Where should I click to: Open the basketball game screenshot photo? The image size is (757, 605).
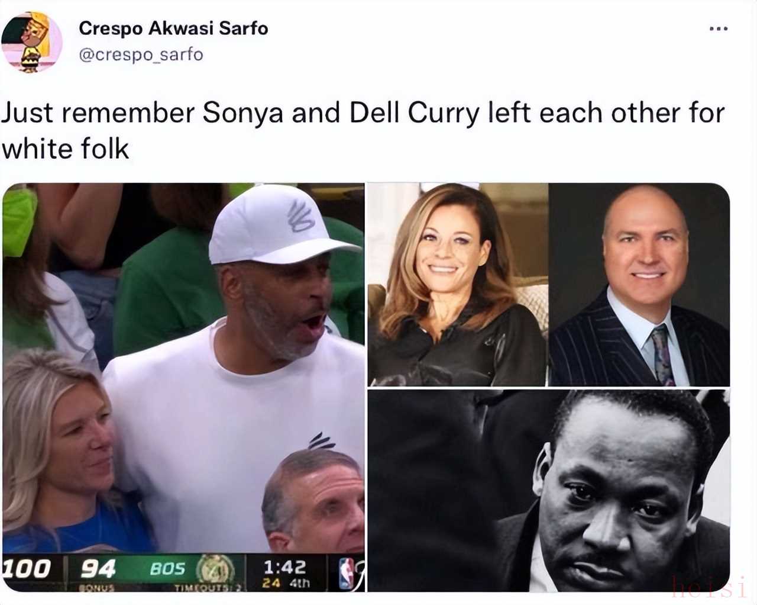click(183, 387)
